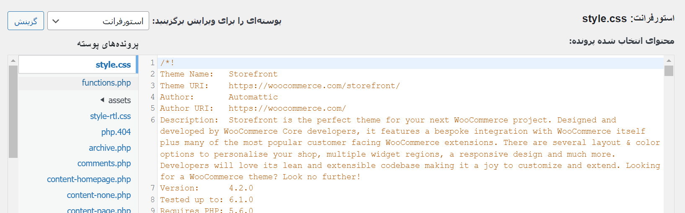Click the file list scroll-up arrow

click(x=13, y=61)
